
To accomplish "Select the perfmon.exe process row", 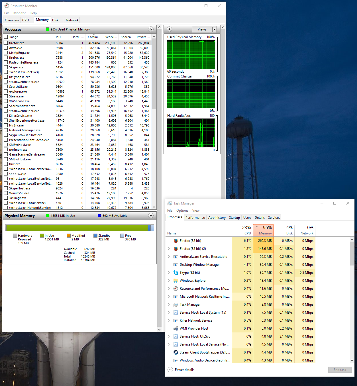I will point(77,150).
